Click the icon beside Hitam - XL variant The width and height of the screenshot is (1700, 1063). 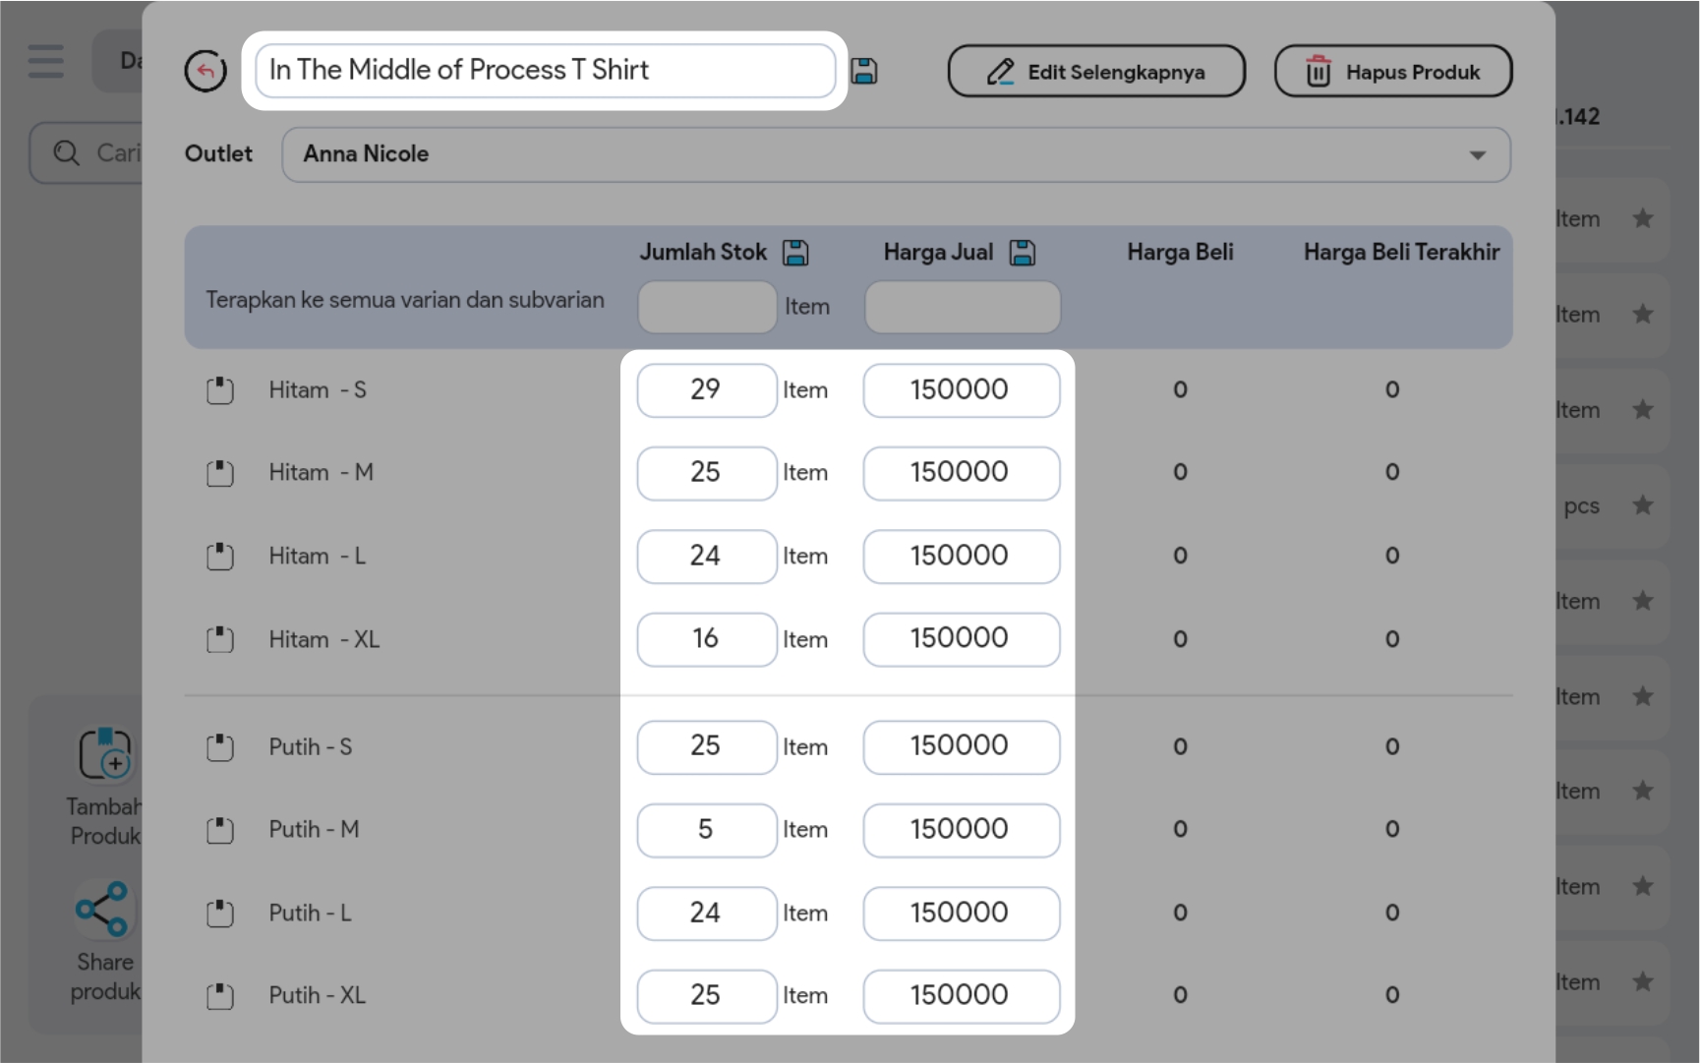[220, 640]
